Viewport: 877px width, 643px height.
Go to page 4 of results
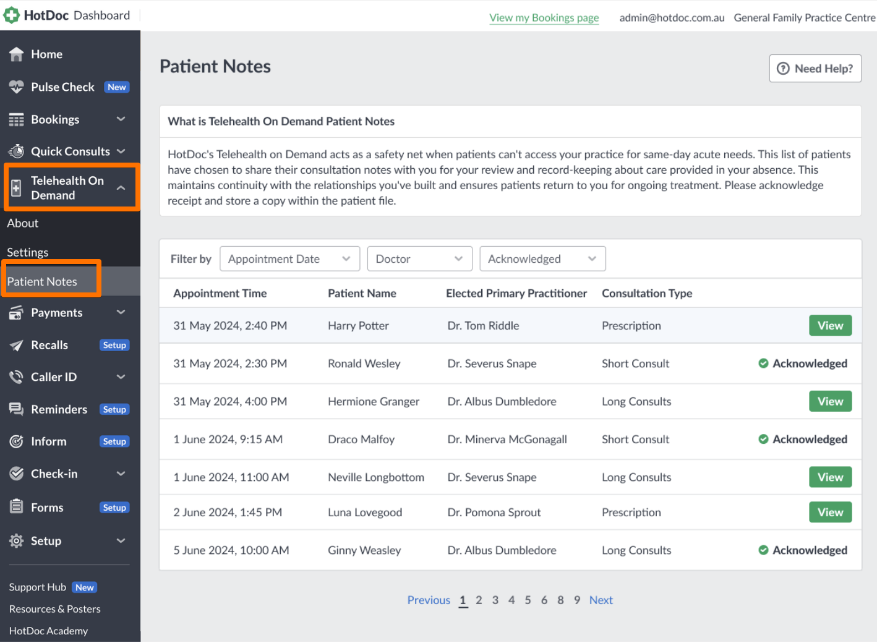[511, 600]
